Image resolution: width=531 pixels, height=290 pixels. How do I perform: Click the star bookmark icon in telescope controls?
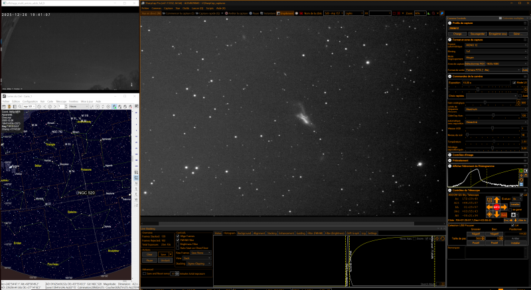pyautogui.click(x=513, y=215)
